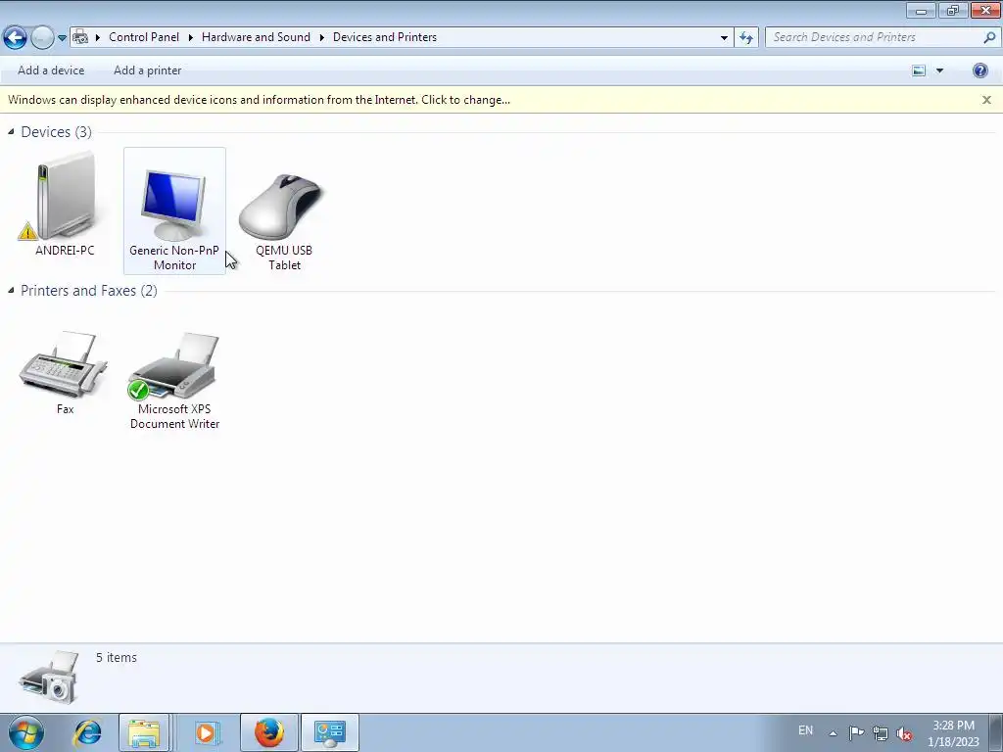1003x752 pixels.
Task: Open the address bar history dropdown
Action: pyautogui.click(x=724, y=38)
